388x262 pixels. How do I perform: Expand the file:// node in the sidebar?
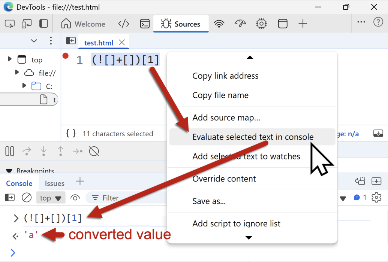16,73
